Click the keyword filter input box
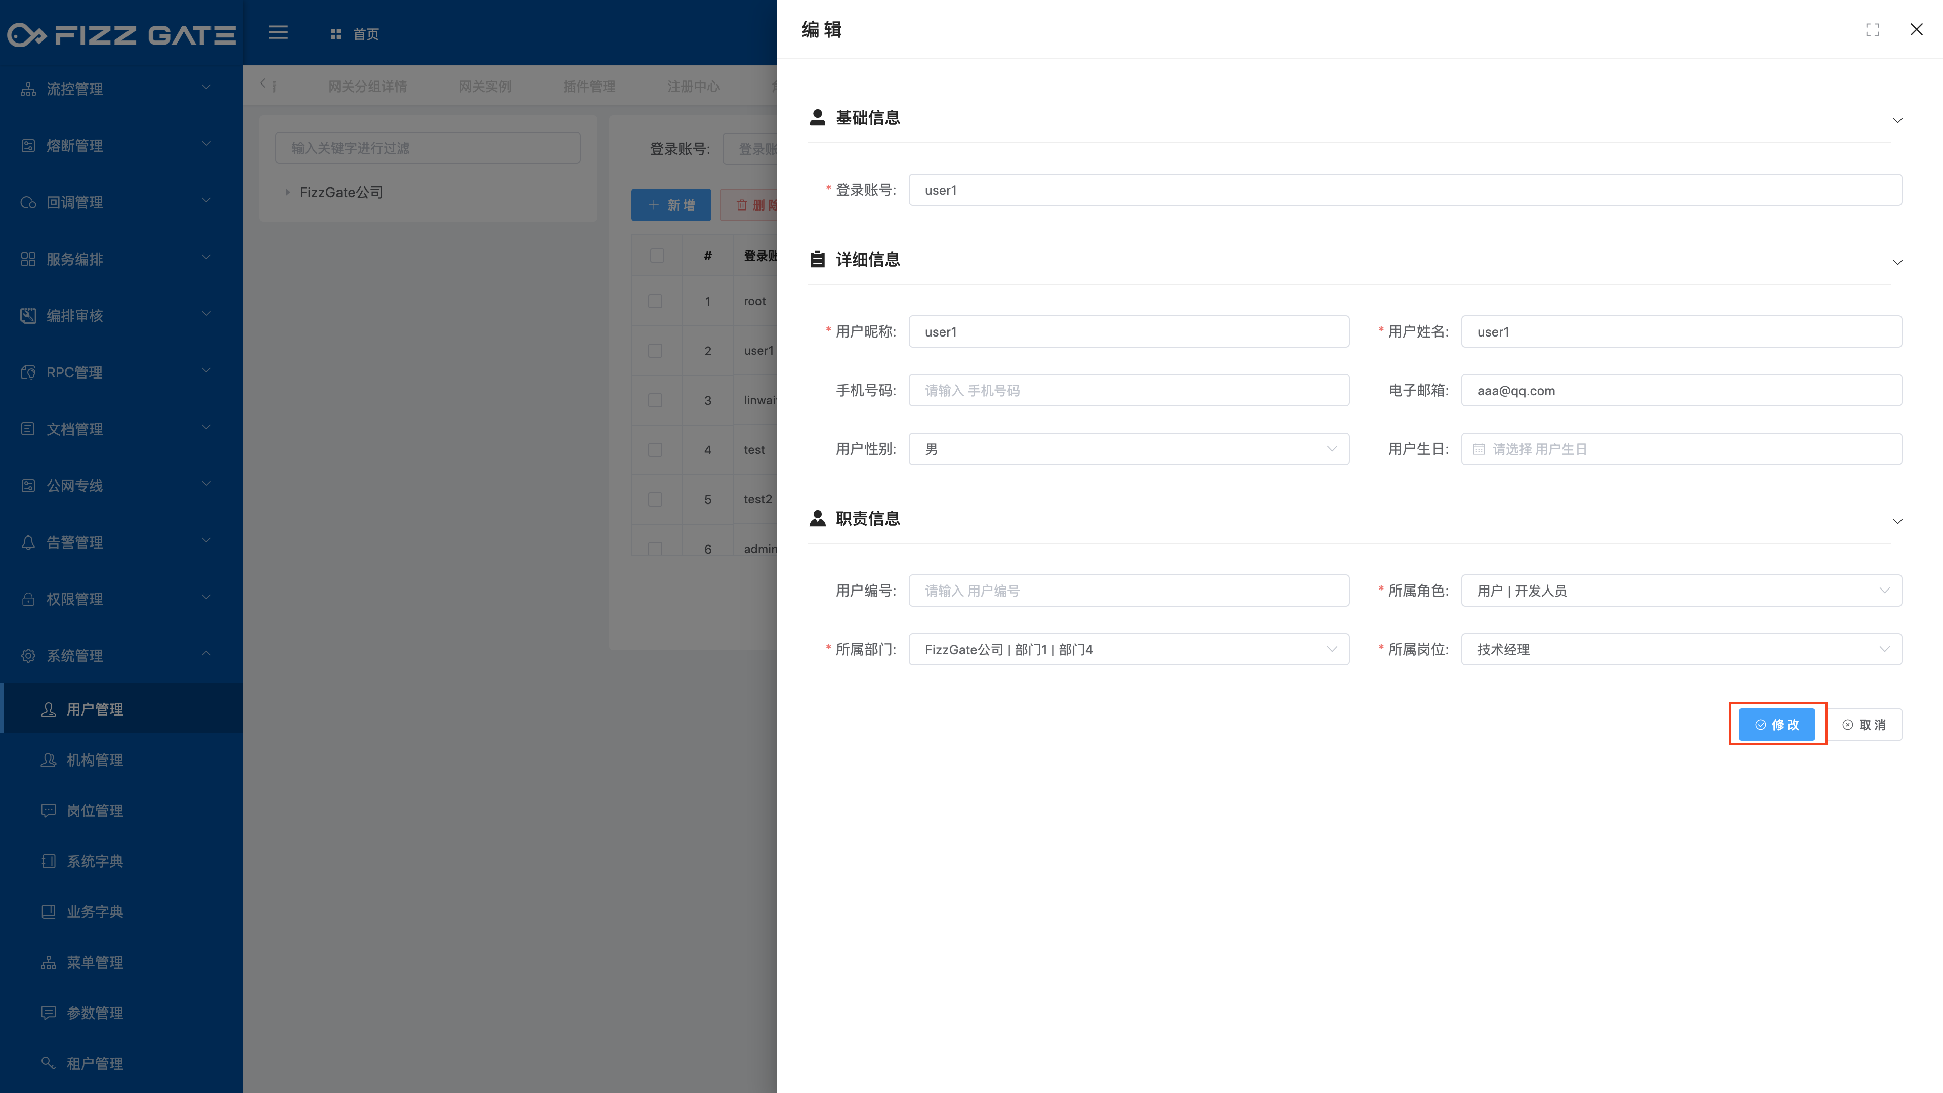This screenshot has width=1943, height=1093. click(x=428, y=148)
